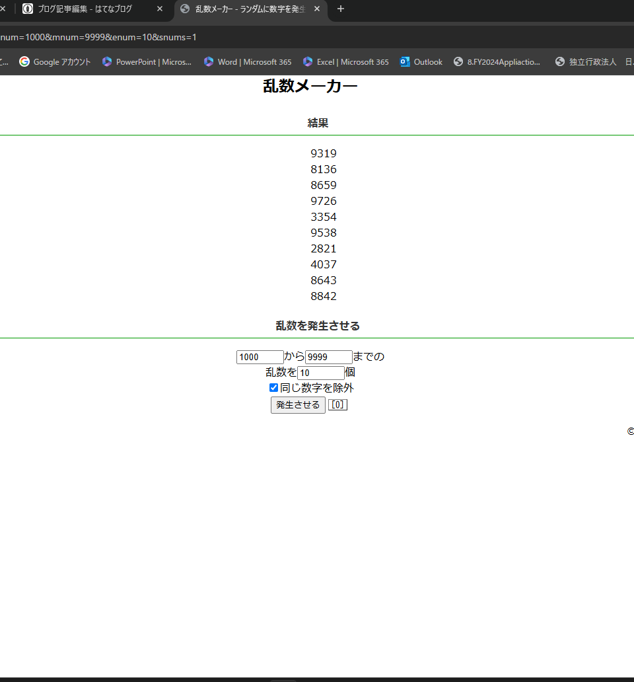Click the Outlook bookmark icon

(405, 61)
